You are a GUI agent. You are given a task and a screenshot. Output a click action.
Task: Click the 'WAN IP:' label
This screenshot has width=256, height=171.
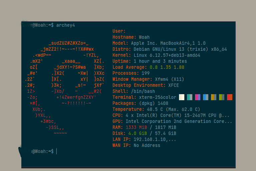122,146
